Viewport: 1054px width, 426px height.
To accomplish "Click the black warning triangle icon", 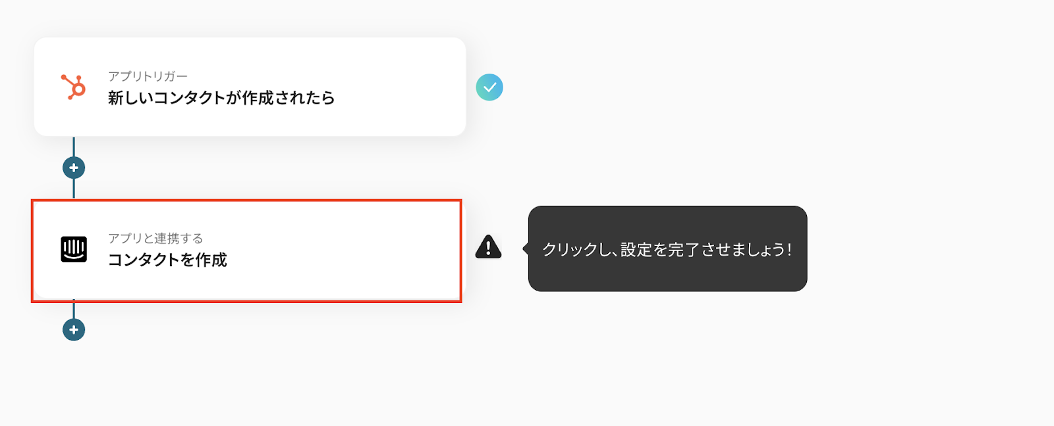I will (488, 247).
